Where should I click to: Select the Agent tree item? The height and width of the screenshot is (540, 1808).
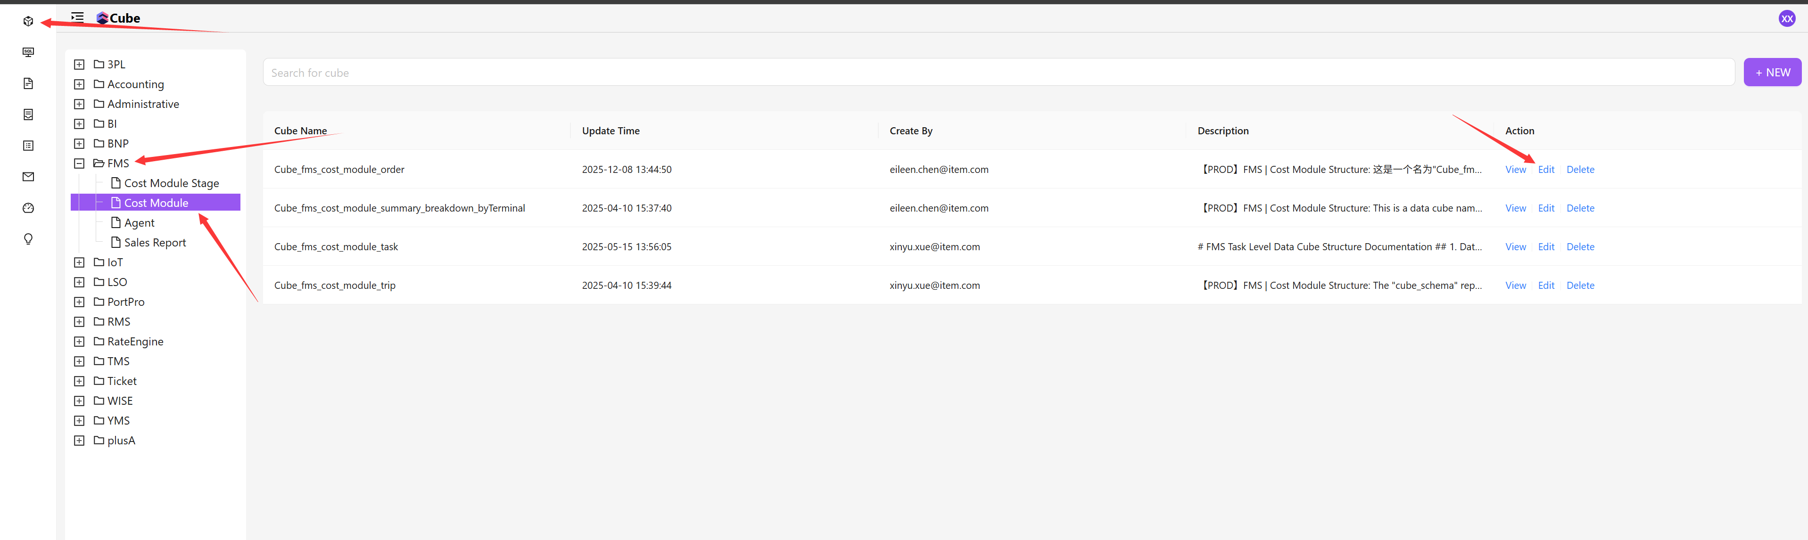tap(139, 223)
